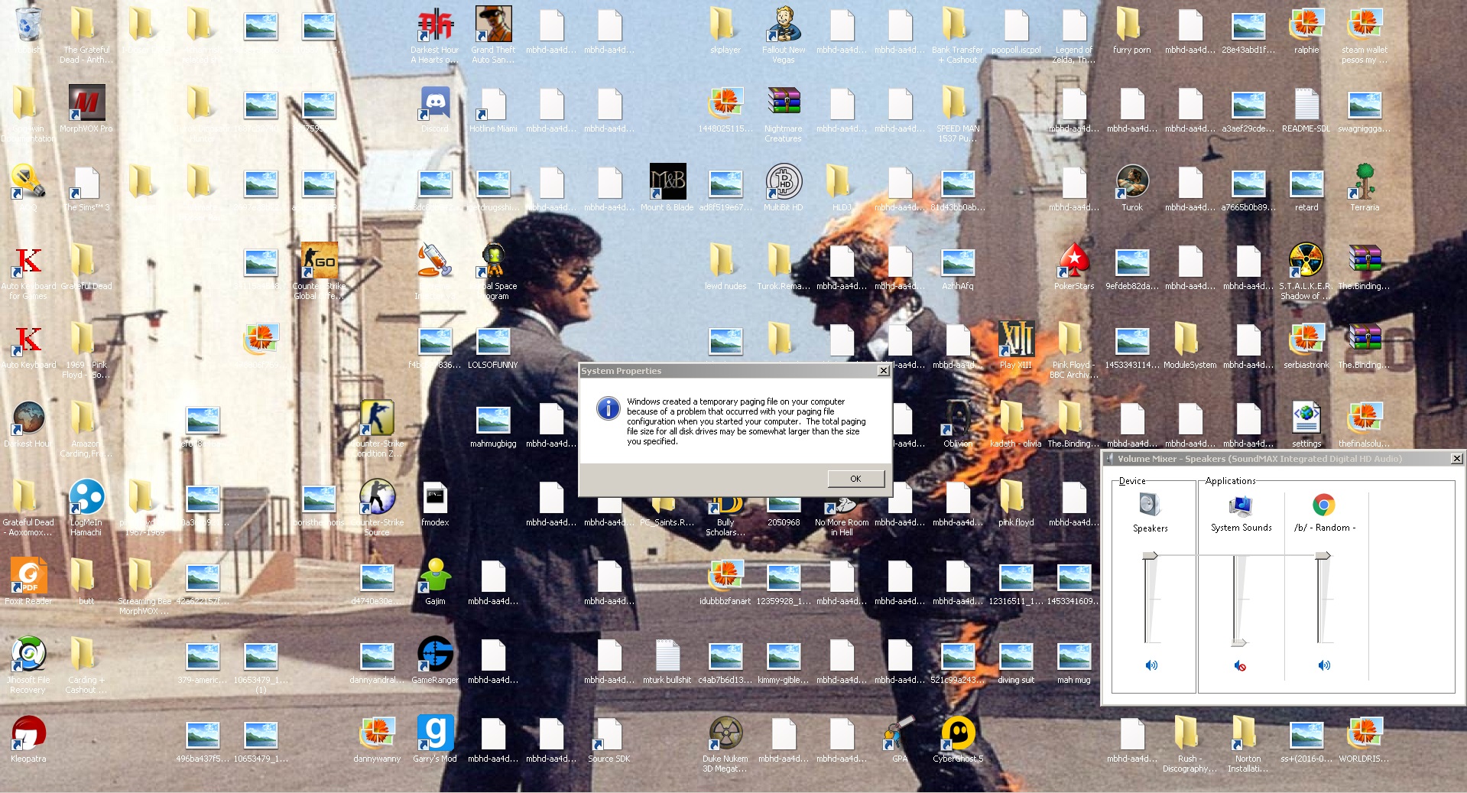The height and width of the screenshot is (793, 1467).
Task: Open Speakers device properties in Volume Mixer
Action: coord(1150,505)
